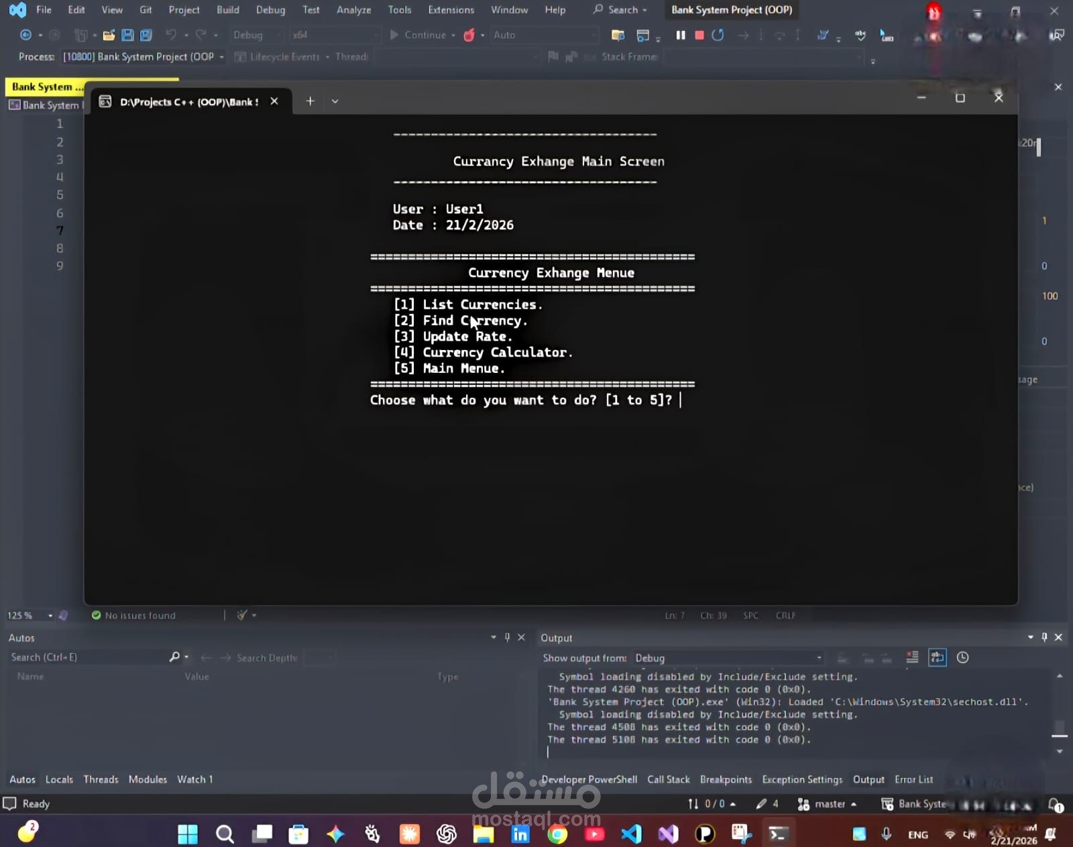Click the 'Ready' status bar text
Viewport: 1073px width, 847px height.
click(x=36, y=803)
